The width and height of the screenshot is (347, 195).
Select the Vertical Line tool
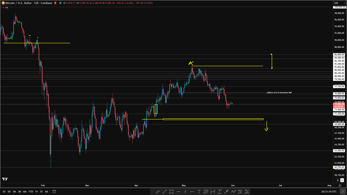(x=185, y=192)
